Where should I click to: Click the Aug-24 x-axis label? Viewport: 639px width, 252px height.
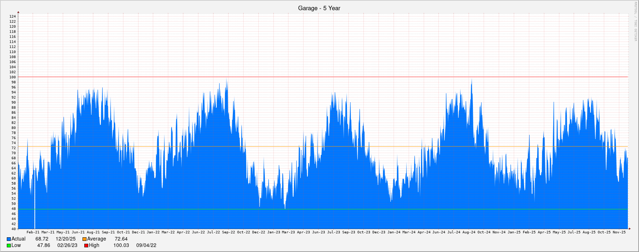(x=469, y=232)
